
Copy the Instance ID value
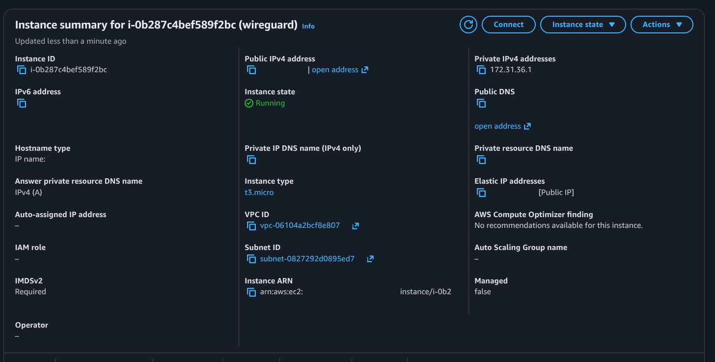click(22, 70)
